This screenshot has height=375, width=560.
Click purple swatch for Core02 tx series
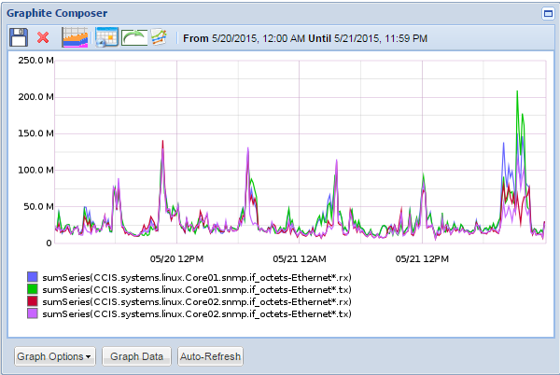(x=34, y=313)
